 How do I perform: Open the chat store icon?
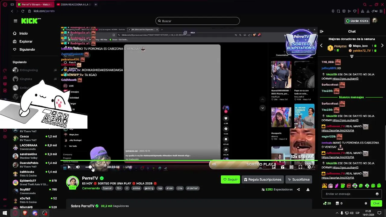pyautogui.click(x=338, y=203)
